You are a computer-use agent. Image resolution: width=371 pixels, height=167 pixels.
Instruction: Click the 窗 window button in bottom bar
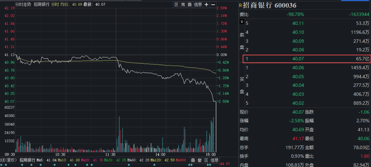point(200,160)
